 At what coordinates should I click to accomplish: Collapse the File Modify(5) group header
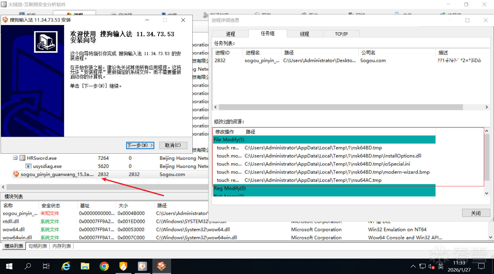point(229,140)
